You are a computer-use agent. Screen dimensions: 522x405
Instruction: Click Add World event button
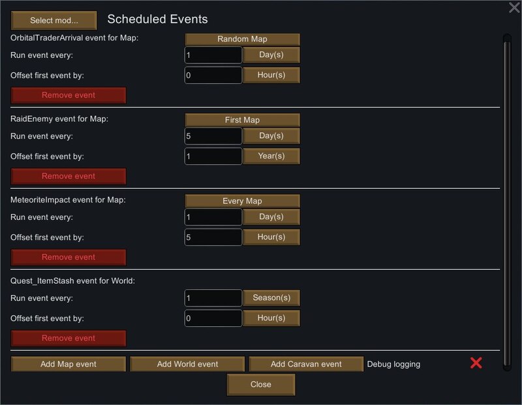(x=187, y=364)
